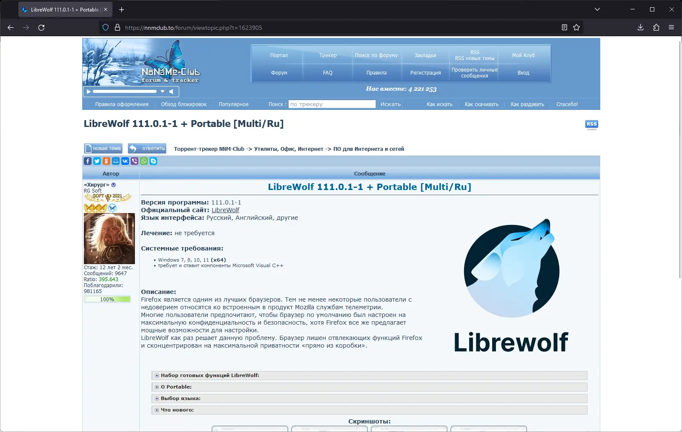
Task: Open Правила оформления link
Action: click(122, 104)
